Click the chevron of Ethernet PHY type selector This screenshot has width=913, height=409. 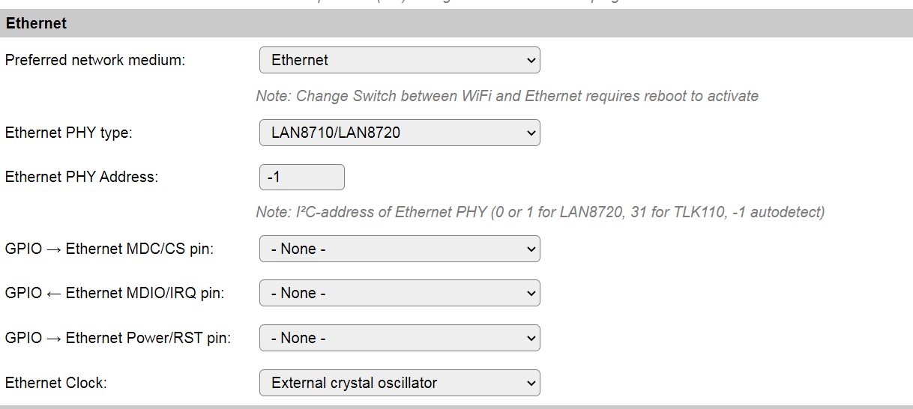click(x=531, y=133)
